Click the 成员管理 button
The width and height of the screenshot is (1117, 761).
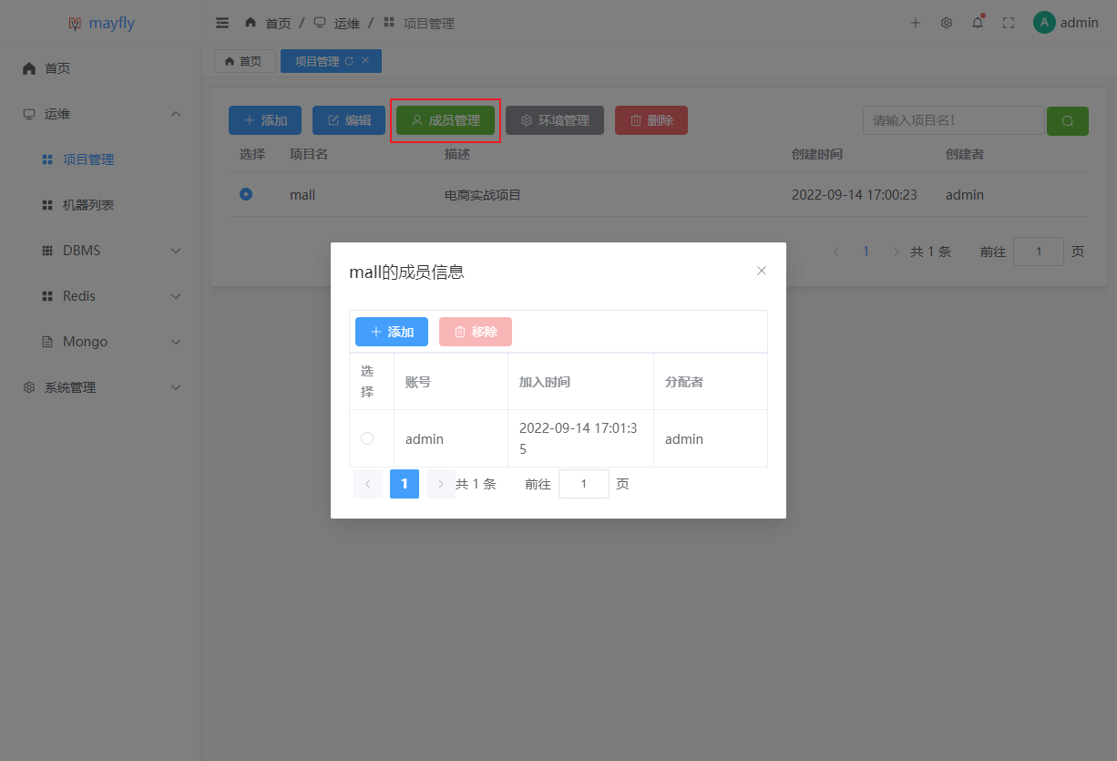446,120
